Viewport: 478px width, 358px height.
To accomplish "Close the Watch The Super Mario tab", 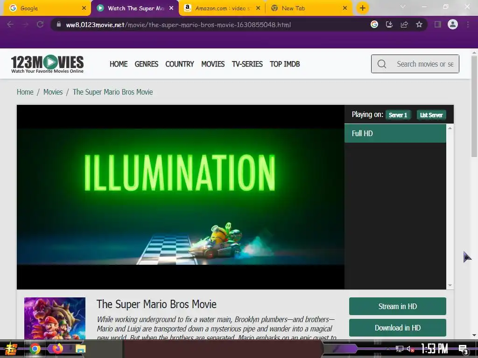I will coord(171,8).
